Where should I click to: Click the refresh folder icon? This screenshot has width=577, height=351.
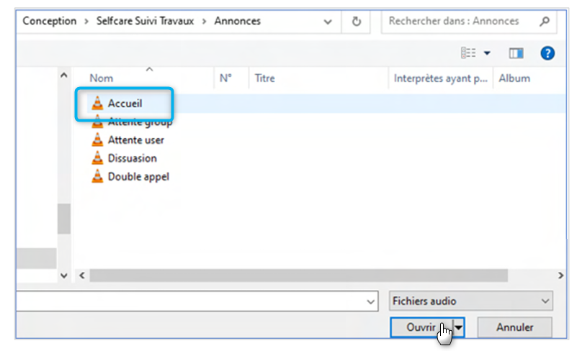pyautogui.click(x=356, y=22)
